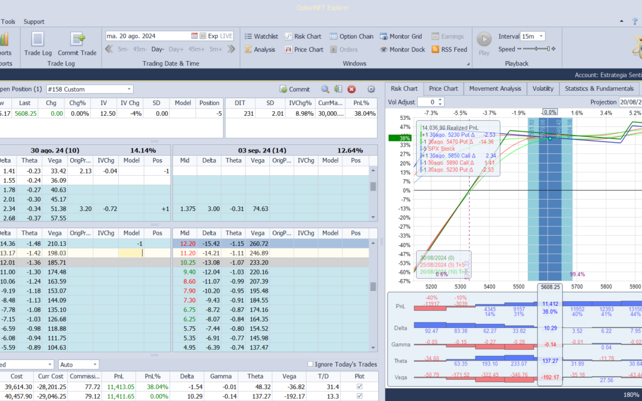Click 03 sep. 24 chain scrollbar thumb
This screenshot has height=401, width=642.
click(x=373, y=187)
